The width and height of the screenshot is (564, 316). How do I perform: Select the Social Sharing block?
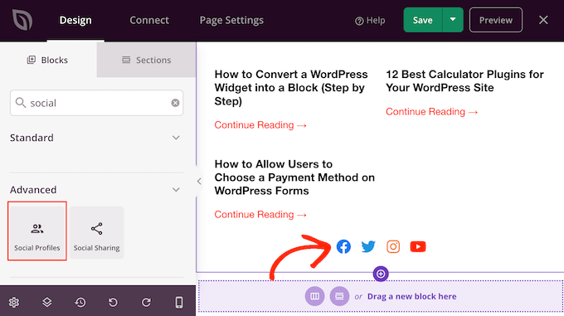[97, 232]
